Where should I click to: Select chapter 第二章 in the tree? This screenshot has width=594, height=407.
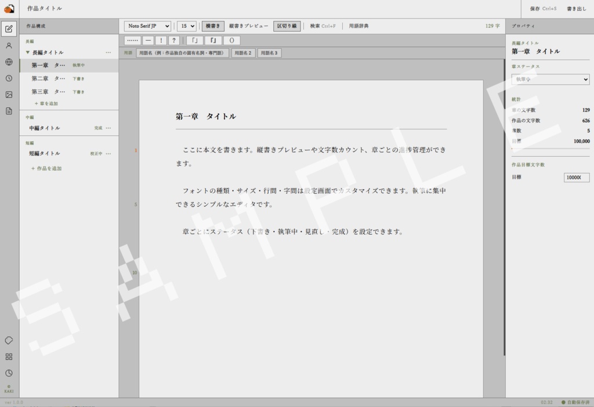[x=69, y=78]
